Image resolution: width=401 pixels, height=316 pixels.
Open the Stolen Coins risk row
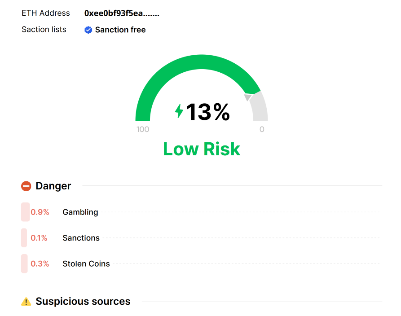(x=86, y=264)
